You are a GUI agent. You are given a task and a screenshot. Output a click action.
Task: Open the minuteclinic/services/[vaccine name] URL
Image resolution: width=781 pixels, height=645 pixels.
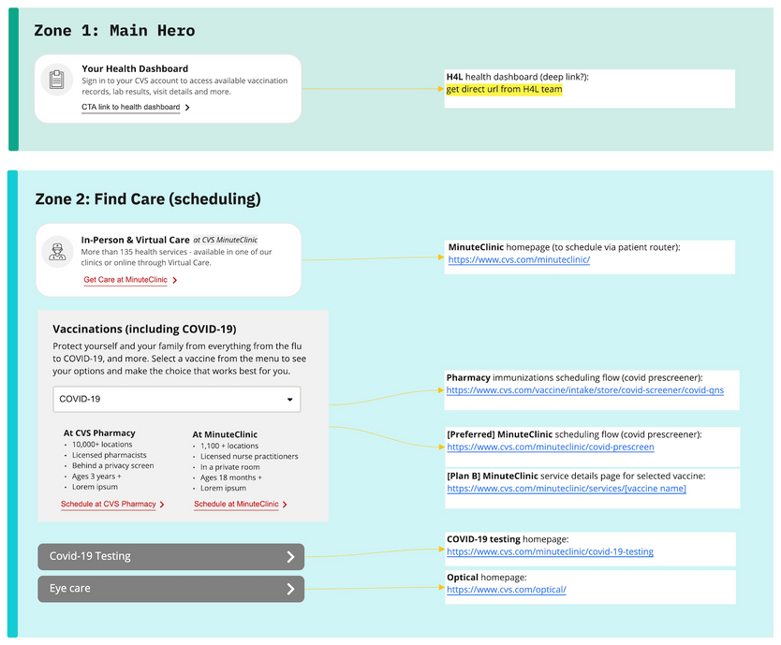[x=567, y=489]
